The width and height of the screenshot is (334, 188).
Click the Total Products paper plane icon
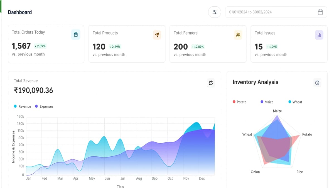pyautogui.click(x=157, y=35)
